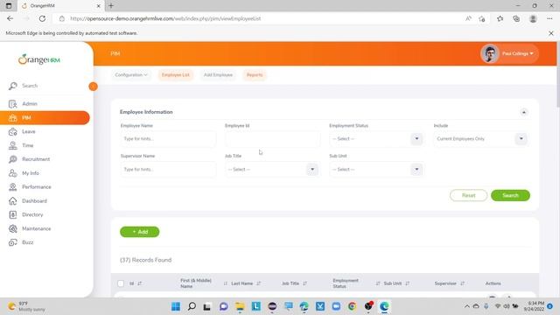The height and width of the screenshot is (315, 560).
Task: Sort table by Sub Unit
Action: pos(407,283)
